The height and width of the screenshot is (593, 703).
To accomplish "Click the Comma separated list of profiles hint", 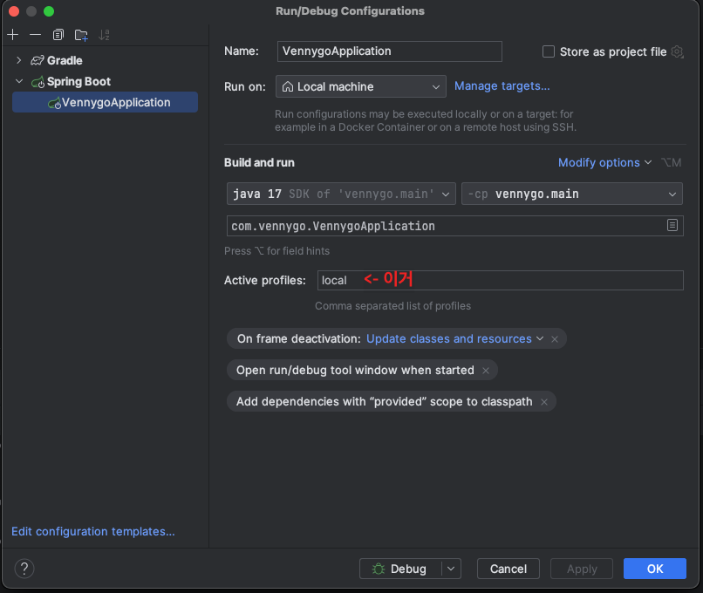I will 392,306.
